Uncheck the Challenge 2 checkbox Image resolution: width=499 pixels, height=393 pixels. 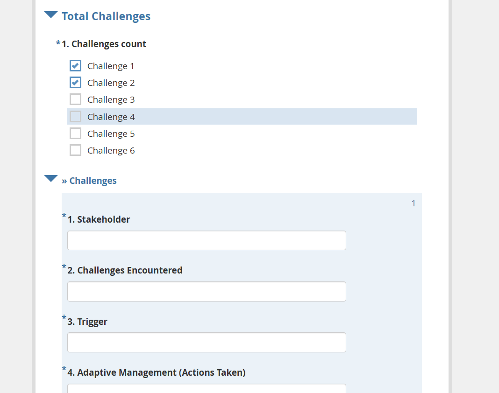point(75,83)
